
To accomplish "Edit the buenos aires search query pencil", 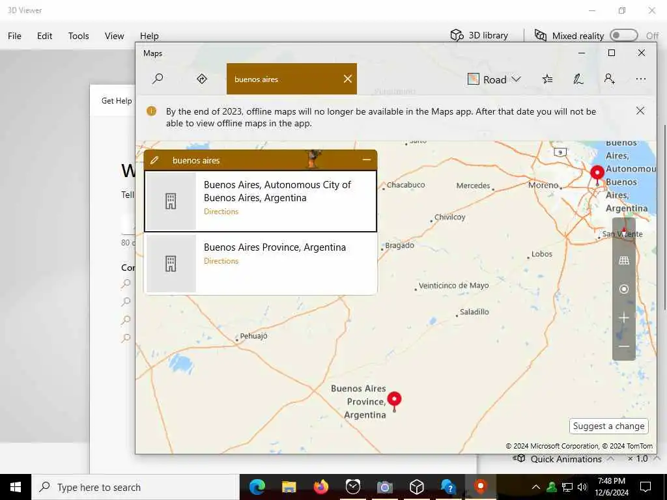I will (154, 160).
